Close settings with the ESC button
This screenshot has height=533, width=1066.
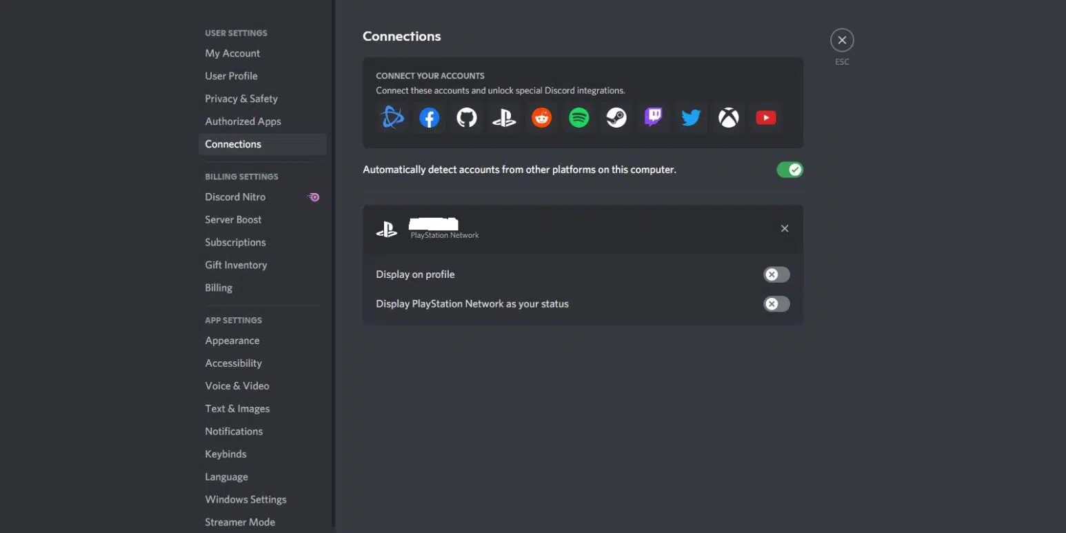point(842,41)
